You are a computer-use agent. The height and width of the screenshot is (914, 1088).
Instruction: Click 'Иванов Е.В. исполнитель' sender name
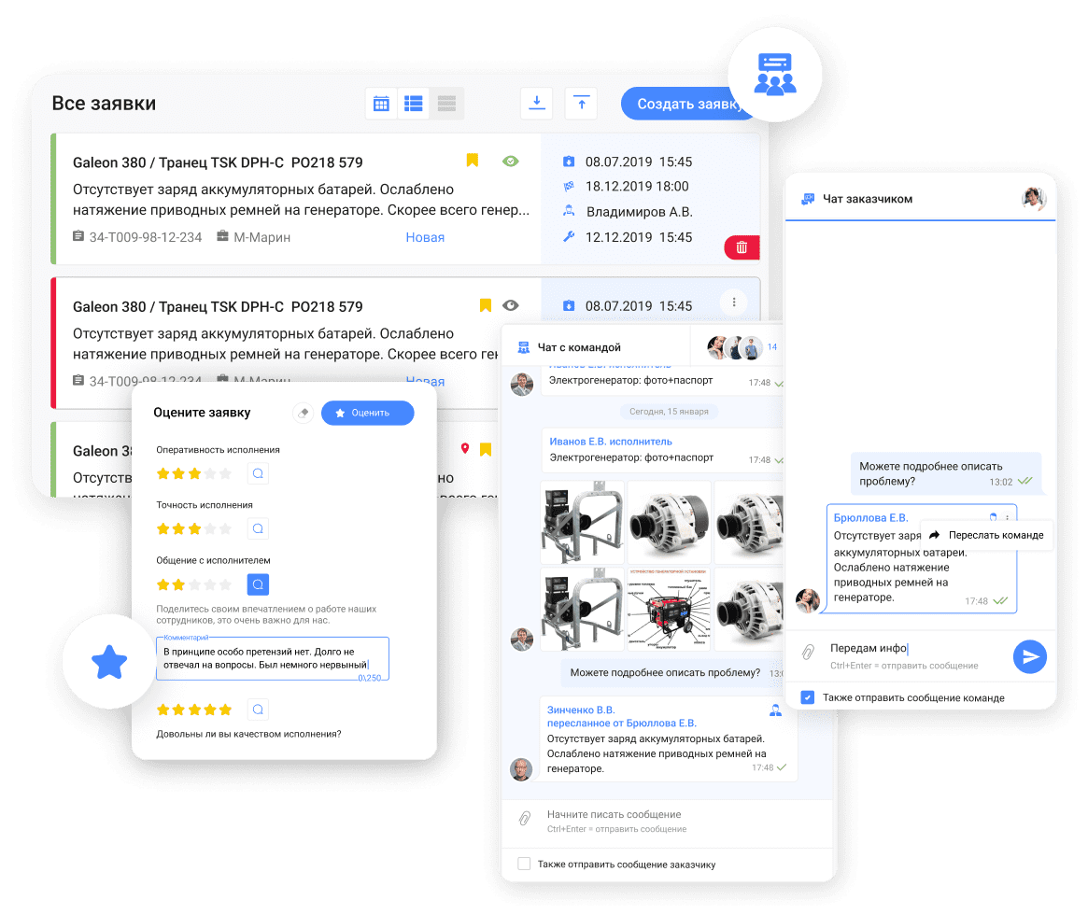[x=611, y=441]
